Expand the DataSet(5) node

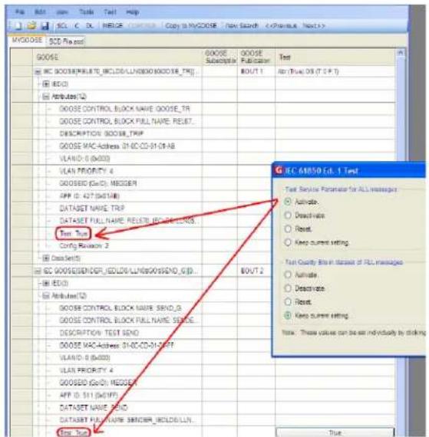tap(46, 258)
